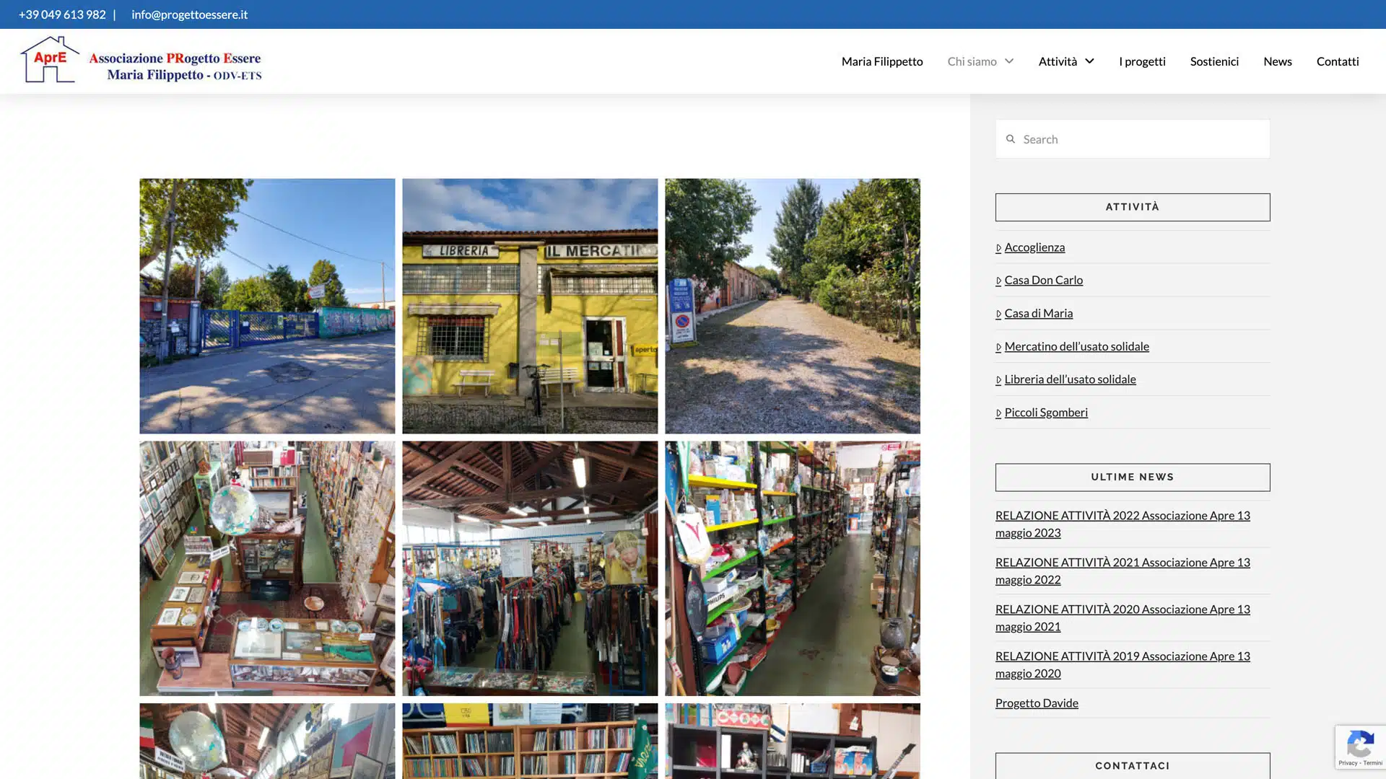This screenshot has height=779, width=1386.
Task: Open the Maria Filippetto page
Action: tap(882, 61)
